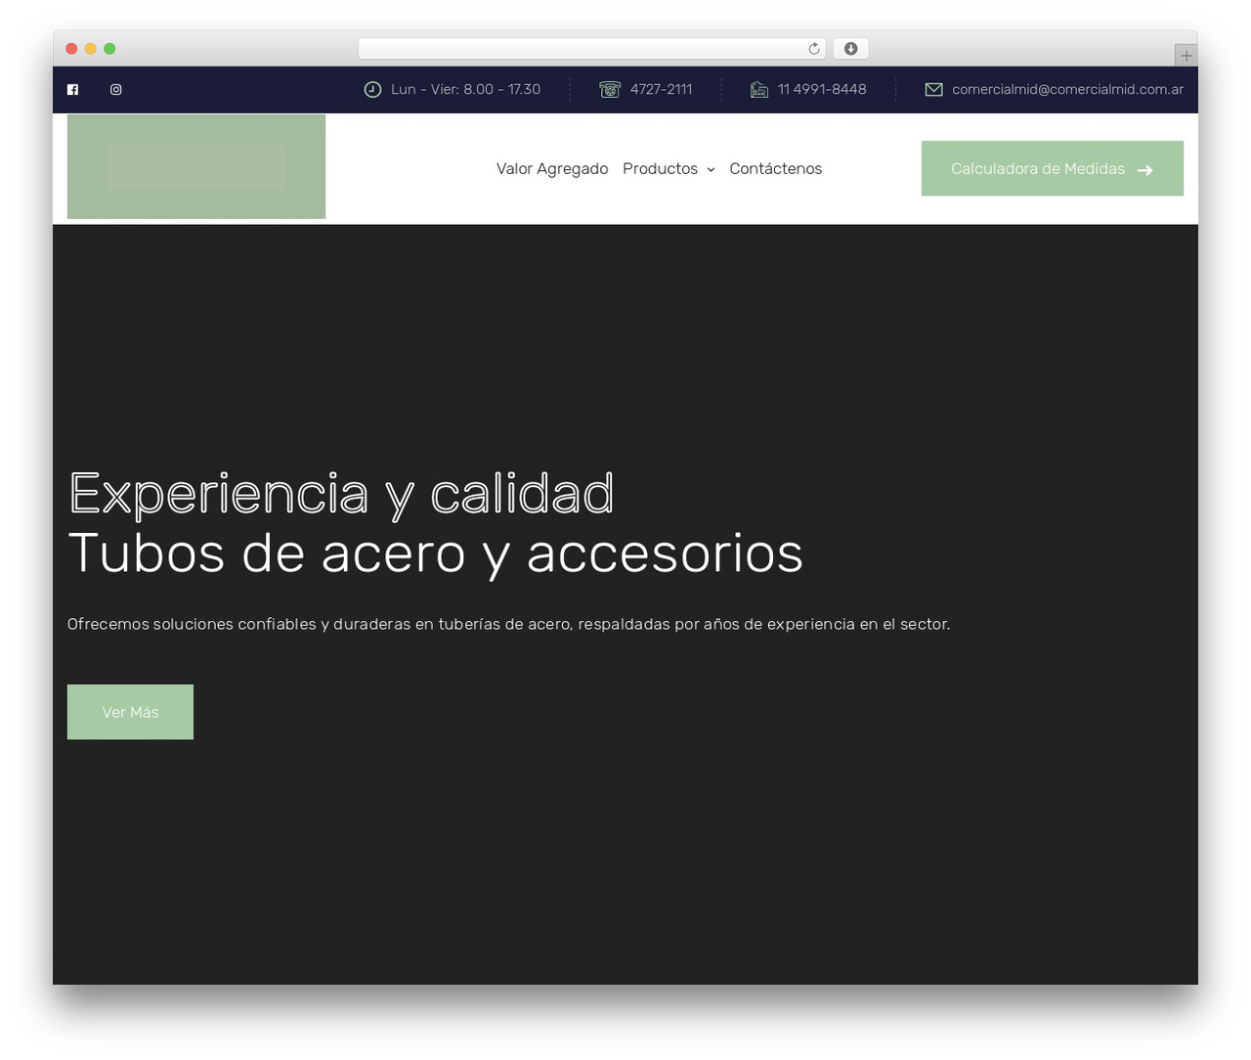Click the clock icon beside business hours

[x=372, y=90]
